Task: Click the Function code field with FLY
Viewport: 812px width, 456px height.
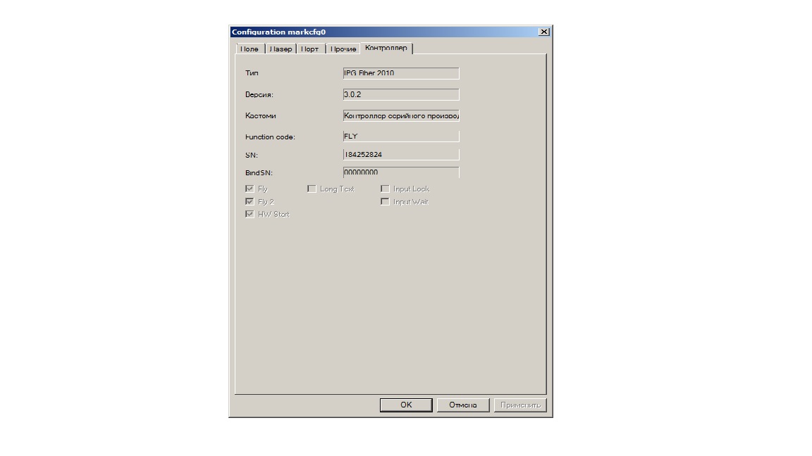Action: pyautogui.click(x=400, y=137)
